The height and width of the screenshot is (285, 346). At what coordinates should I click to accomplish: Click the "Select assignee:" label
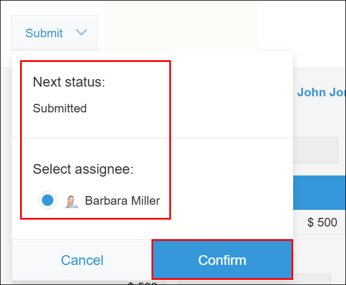pos(83,169)
